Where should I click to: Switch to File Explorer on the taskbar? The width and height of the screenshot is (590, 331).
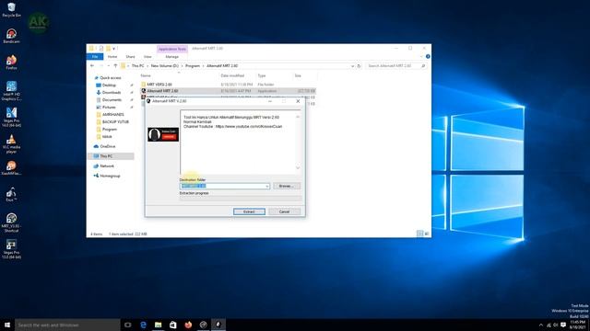click(158, 325)
